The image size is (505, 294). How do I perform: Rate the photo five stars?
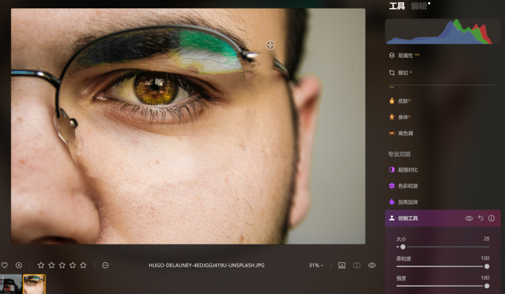coord(83,265)
